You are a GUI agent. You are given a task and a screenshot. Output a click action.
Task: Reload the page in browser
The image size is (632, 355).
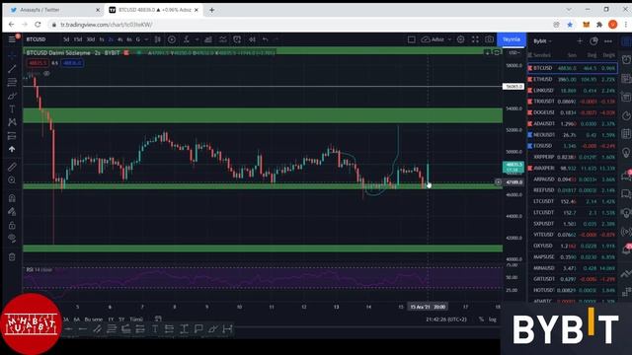38,25
